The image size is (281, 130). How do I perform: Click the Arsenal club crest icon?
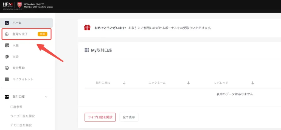click(x=19, y=5)
